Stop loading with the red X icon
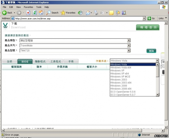 click(28, 13)
